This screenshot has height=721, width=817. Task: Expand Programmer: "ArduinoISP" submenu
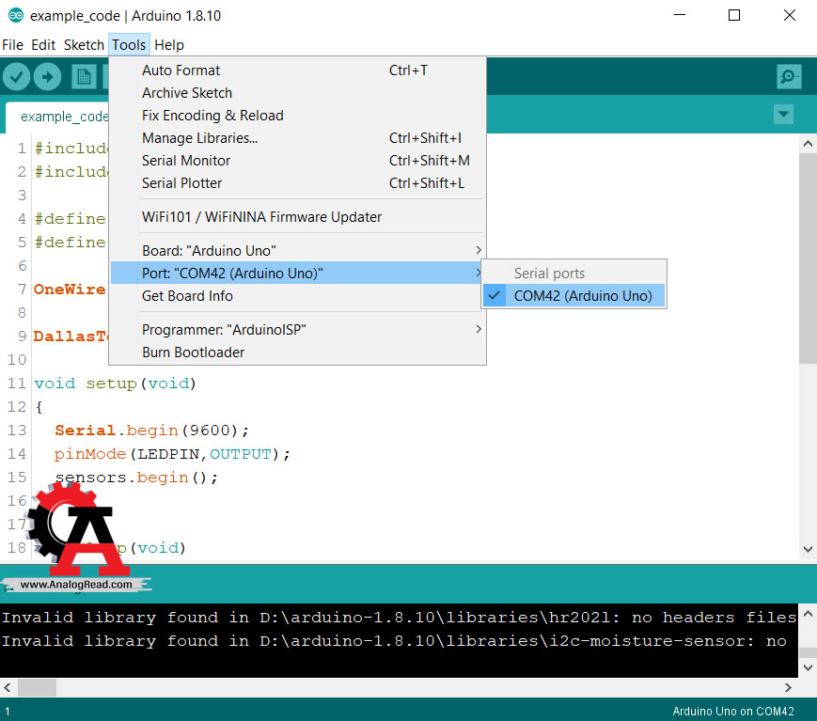point(297,330)
